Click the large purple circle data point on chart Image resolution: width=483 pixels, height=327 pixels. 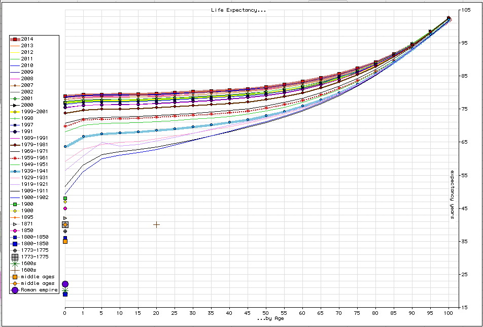click(65, 284)
